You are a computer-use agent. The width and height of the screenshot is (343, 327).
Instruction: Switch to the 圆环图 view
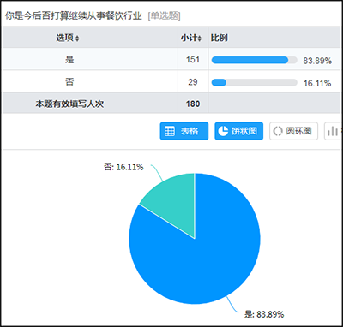pos(293,131)
